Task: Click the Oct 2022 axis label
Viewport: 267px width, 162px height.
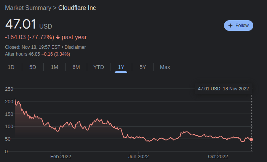Action: (218, 157)
